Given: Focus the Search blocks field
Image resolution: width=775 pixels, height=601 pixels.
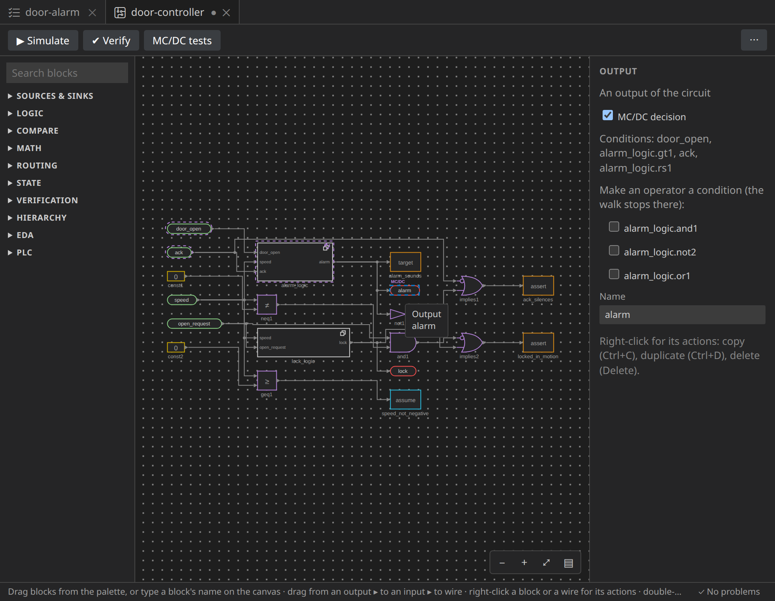Looking at the screenshot, I should point(67,73).
